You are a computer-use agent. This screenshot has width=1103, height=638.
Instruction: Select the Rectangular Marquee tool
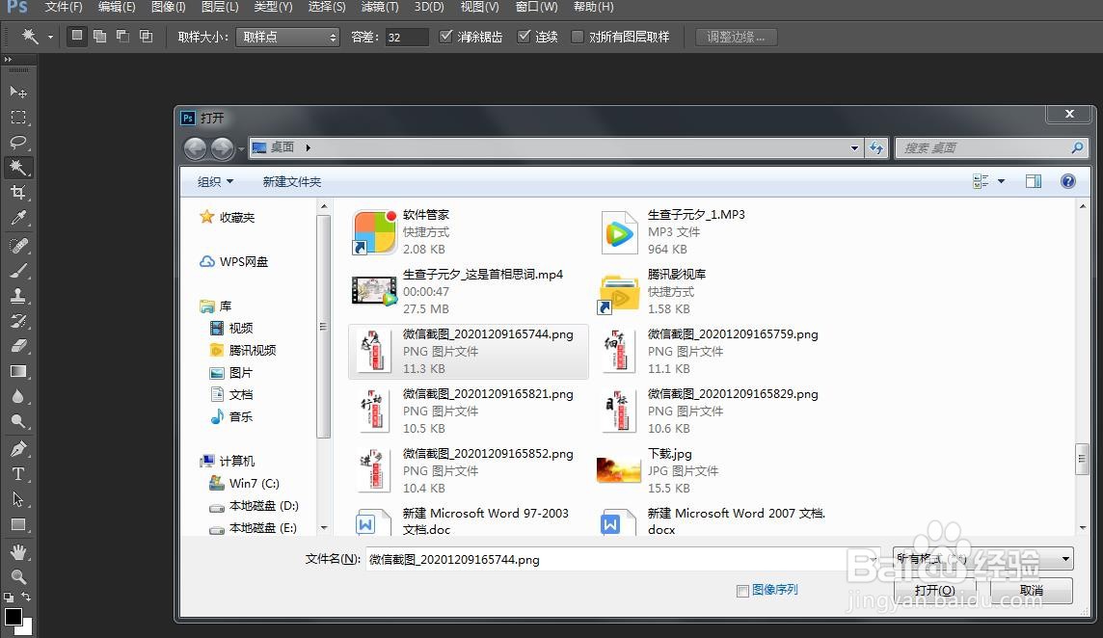(18, 118)
